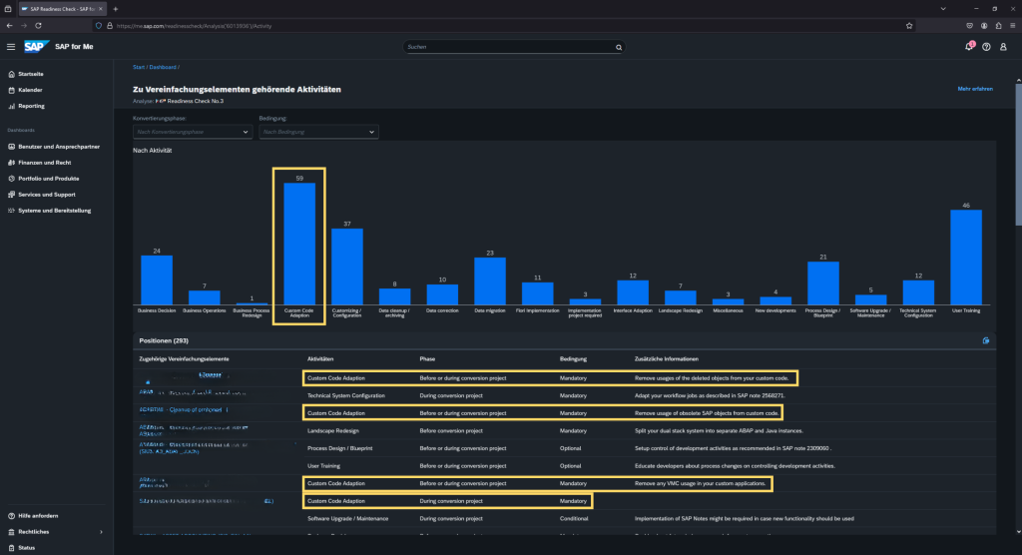
Task: Expand the Rechtliches chevron
Action: point(101,532)
